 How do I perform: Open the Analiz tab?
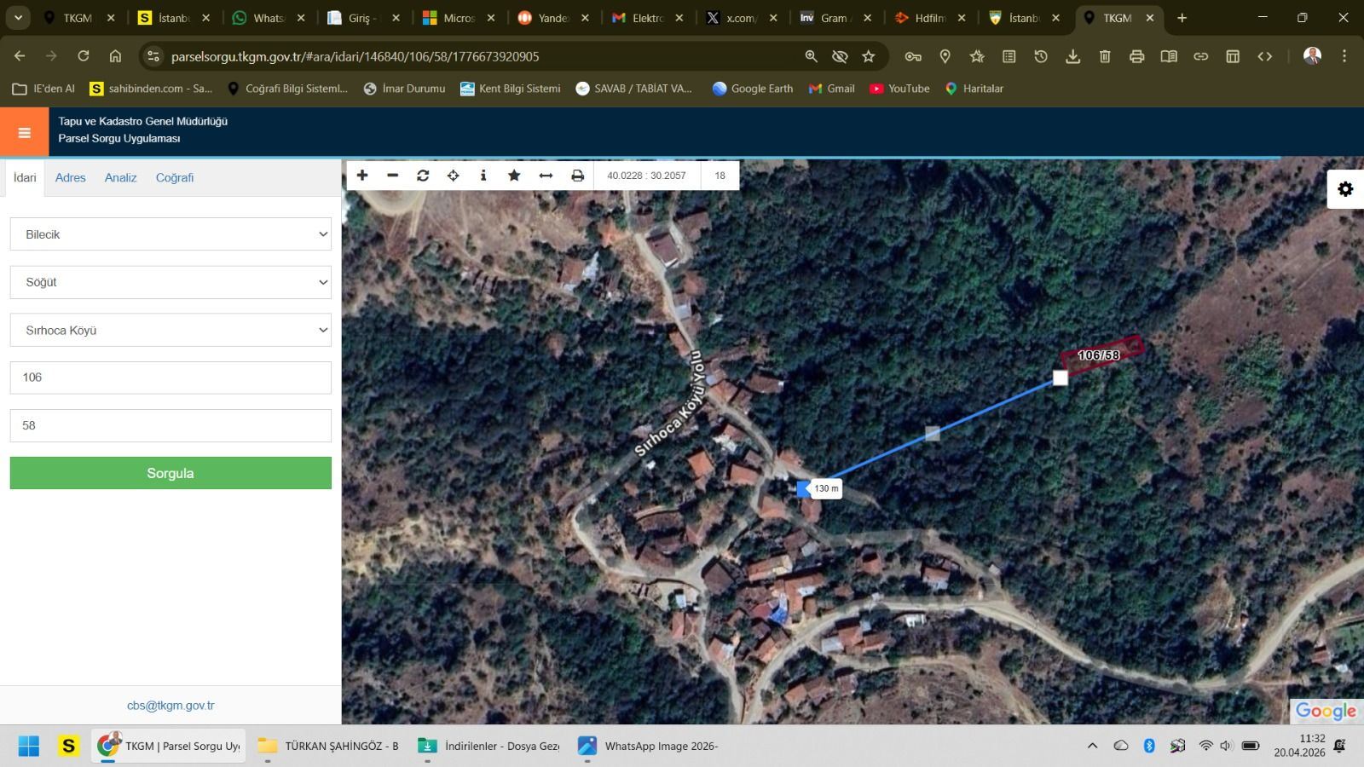pyautogui.click(x=120, y=177)
